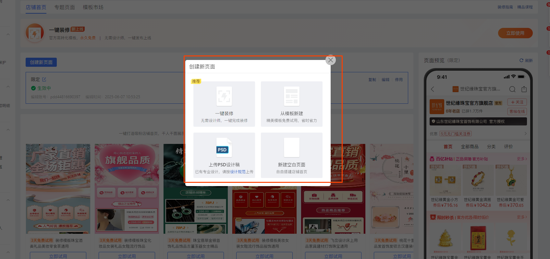Refresh the page preview (刷新)
The height and width of the screenshot is (259, 550).
coord(526,61)
